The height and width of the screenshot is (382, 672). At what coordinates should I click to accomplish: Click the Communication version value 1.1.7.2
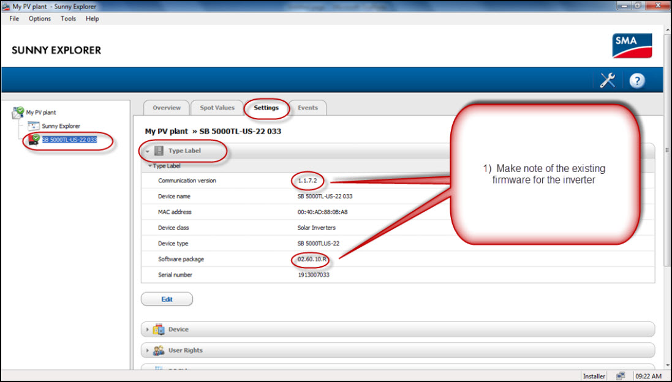click(308, 181)
